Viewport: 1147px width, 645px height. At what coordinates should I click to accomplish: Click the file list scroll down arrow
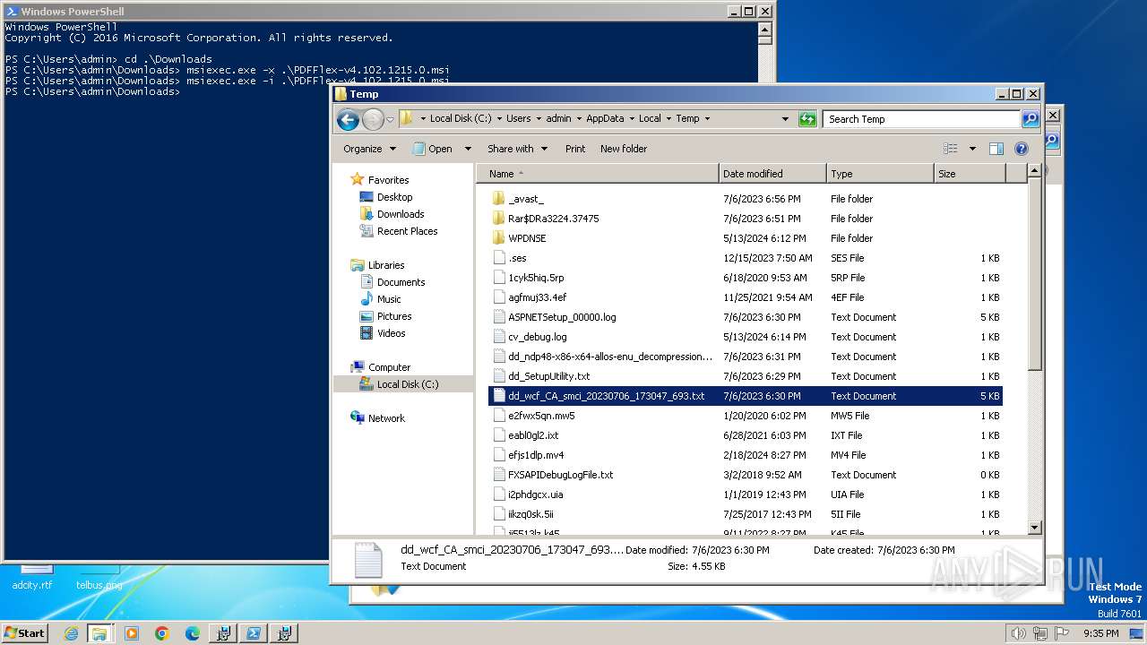pos(1034,529)
